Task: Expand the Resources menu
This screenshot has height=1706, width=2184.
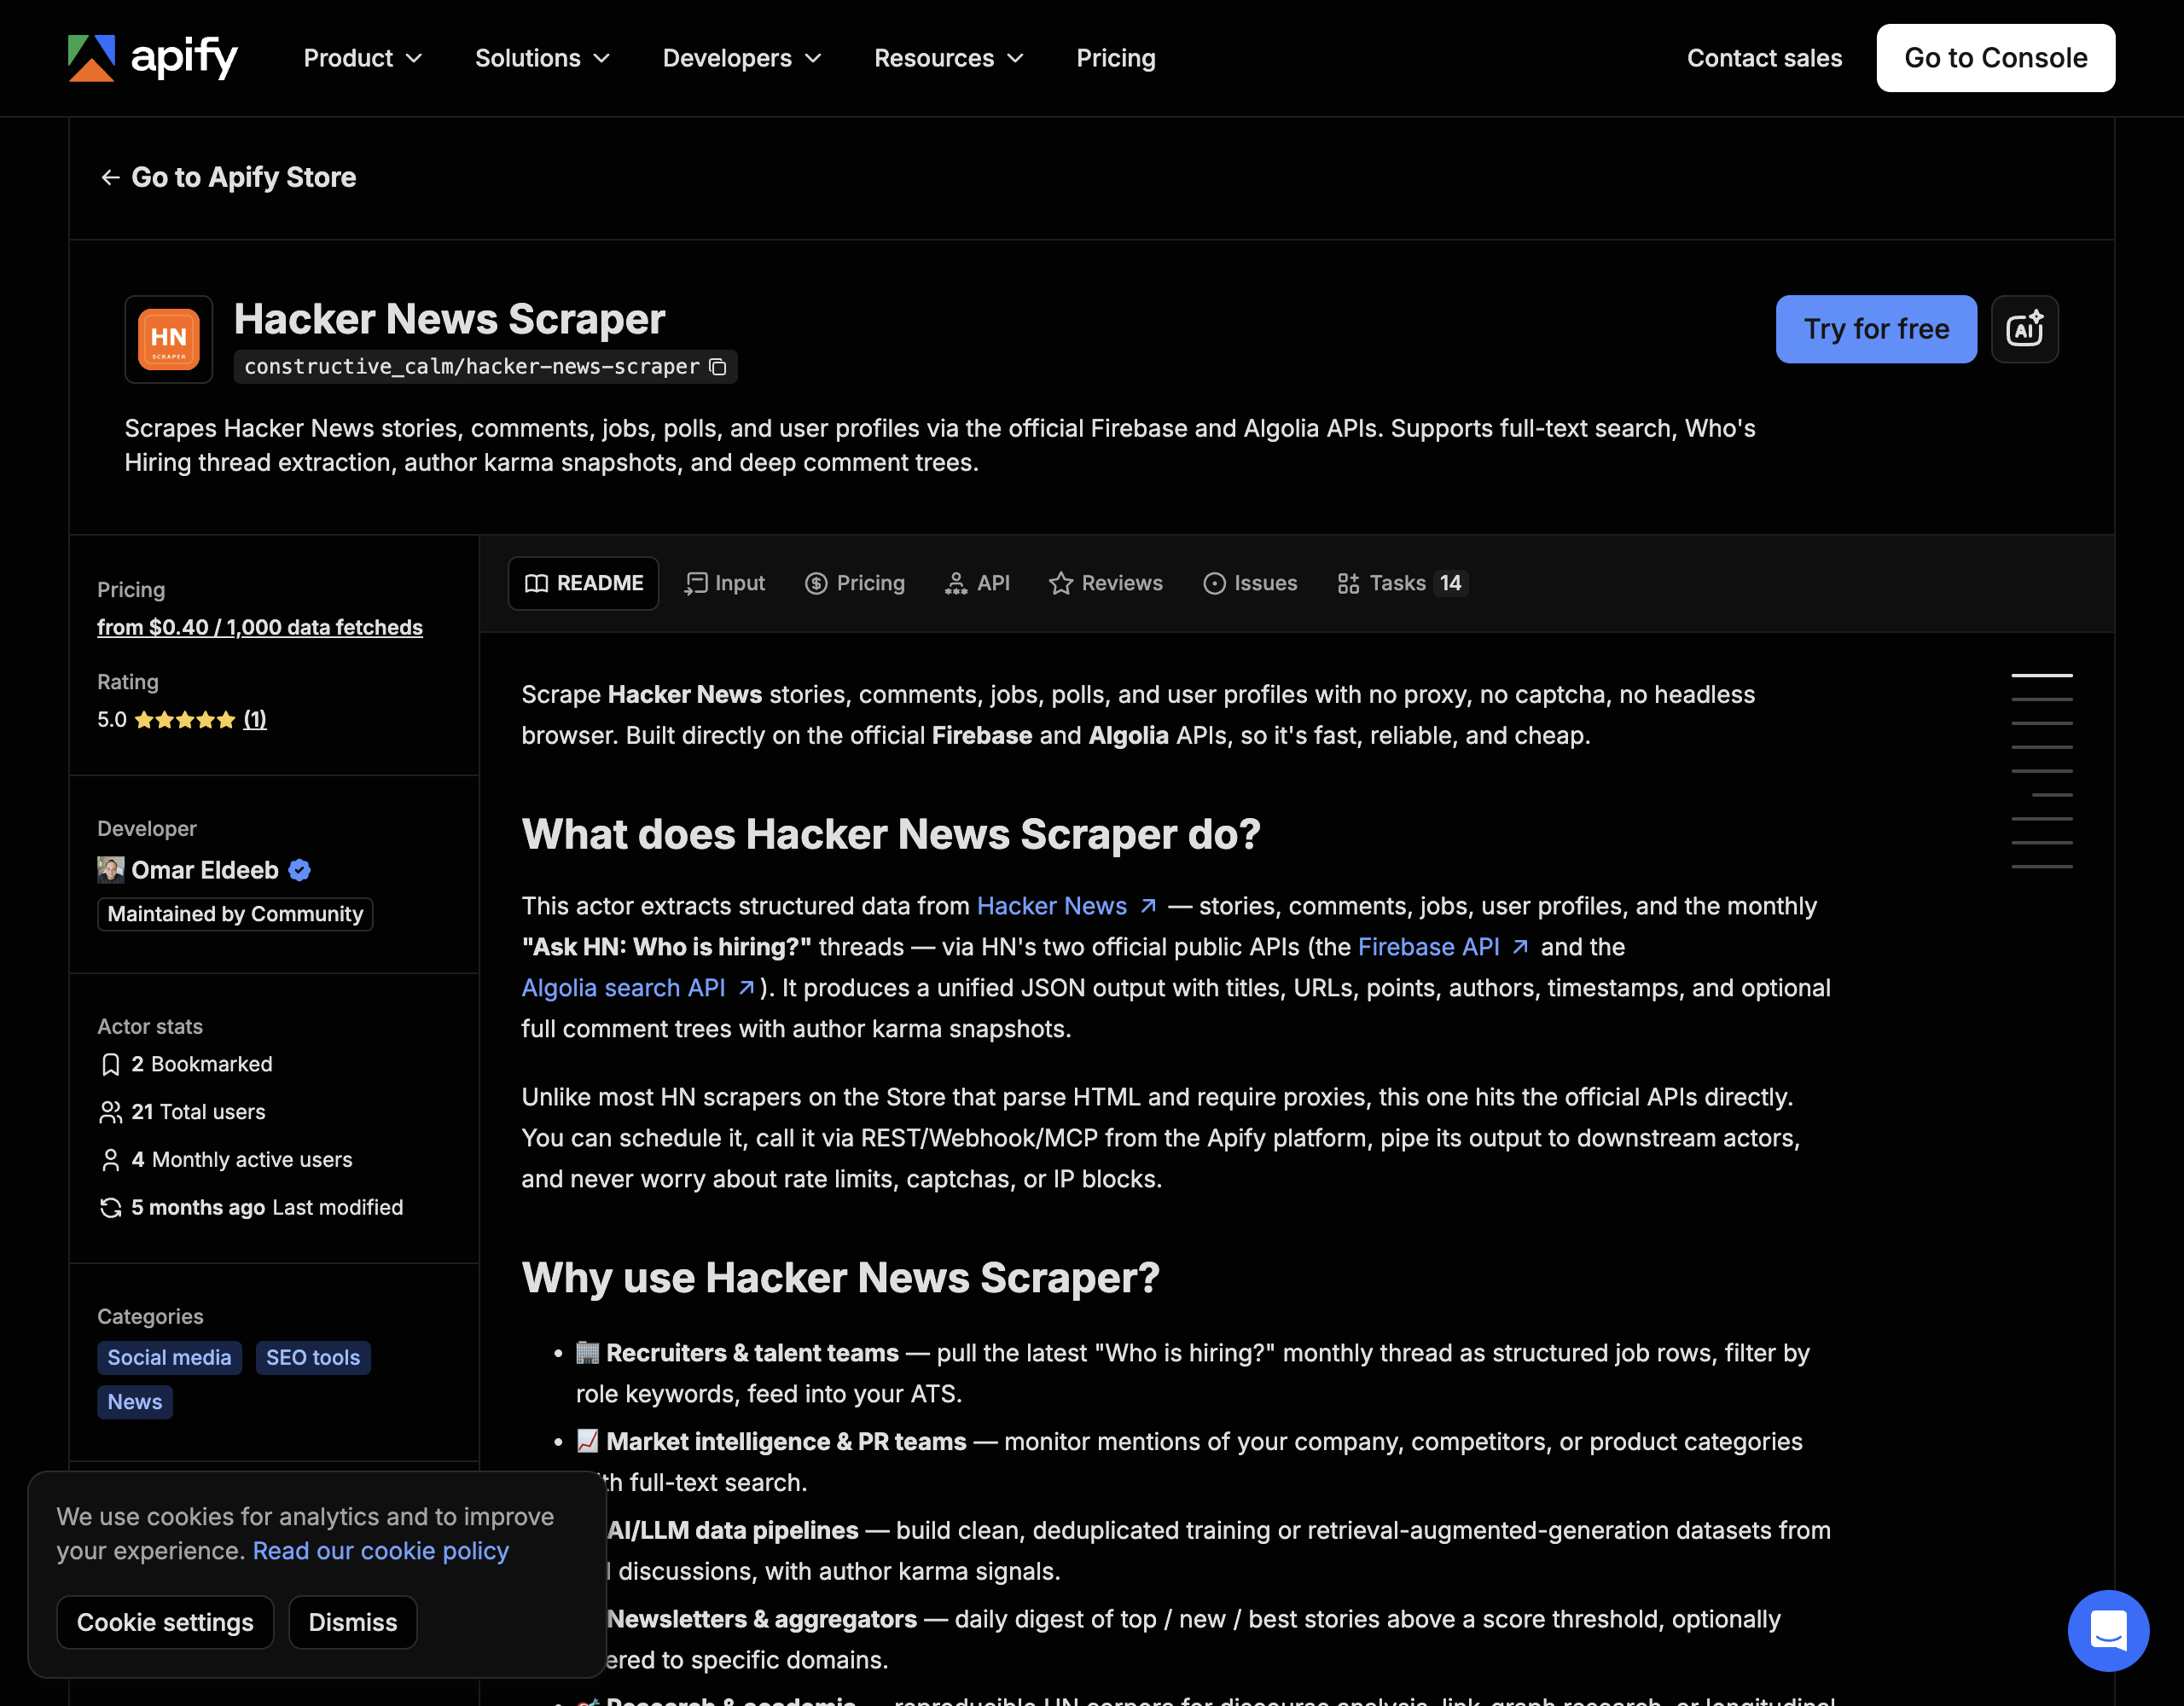Action: (x=949, y=58)
